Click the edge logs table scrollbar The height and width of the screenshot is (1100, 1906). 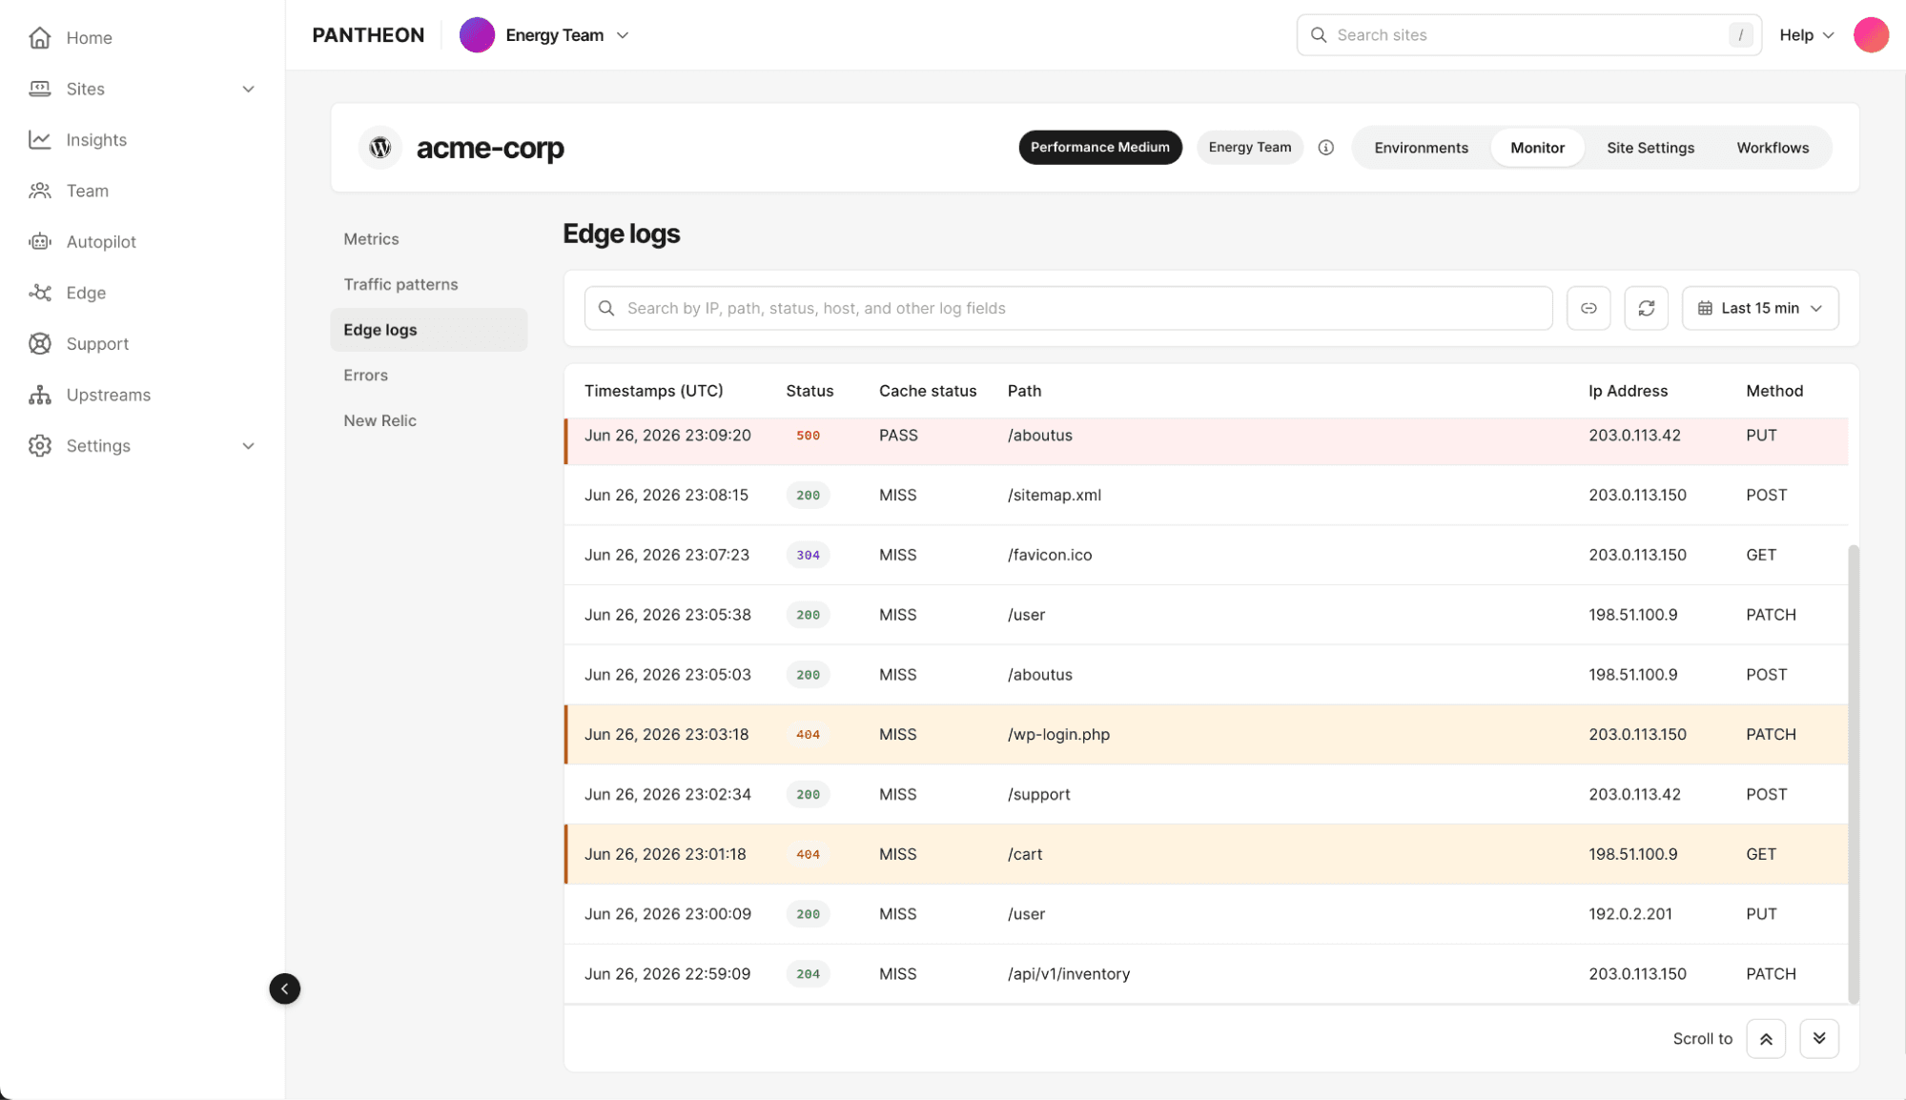pyautogui.click(x=1853, y=774)
